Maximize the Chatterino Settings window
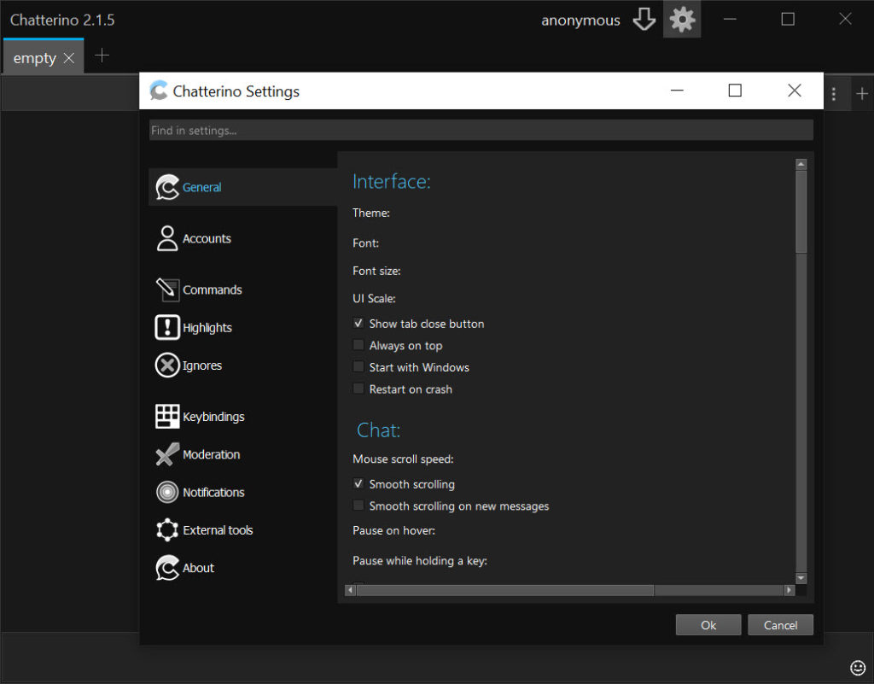The height and width of the screenshot is (684, 874). 735,91
